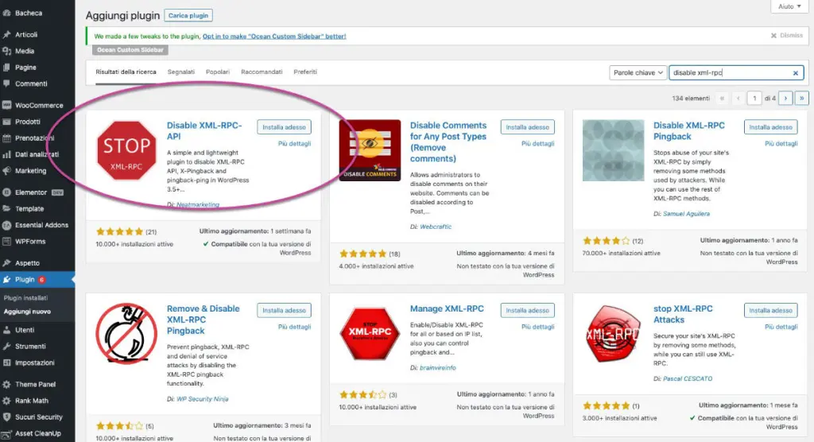The width and height of the screenshot is (814, 442).
Task: Click the Disable XML-RPC-API stop sign thumbnail
Action: tap(126, 150)
